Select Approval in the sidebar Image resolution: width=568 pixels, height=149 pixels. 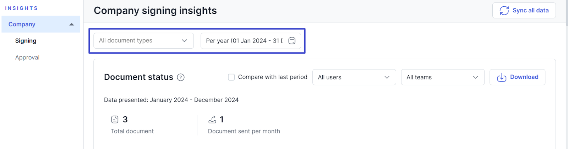27,57
